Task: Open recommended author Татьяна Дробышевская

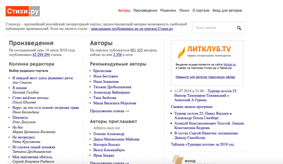Action: point(112,87)
